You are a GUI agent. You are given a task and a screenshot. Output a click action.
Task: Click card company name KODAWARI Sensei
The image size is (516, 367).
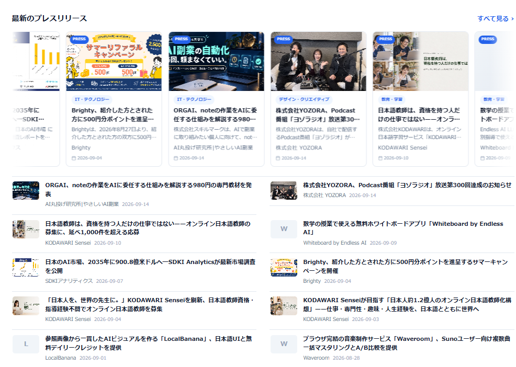pos(402,148)
